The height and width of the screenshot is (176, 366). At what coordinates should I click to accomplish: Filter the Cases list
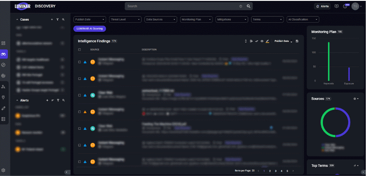pyautogui.click(x=58, y=20)
